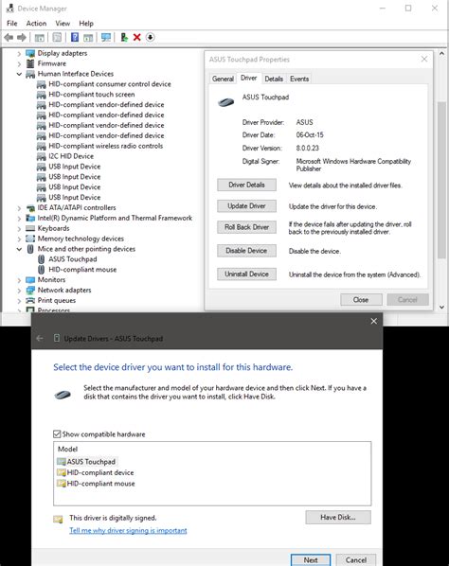Click the Device Manager vertical scrollbar thumb
Screen dimensions: 449x566
[x=441, y=180]
